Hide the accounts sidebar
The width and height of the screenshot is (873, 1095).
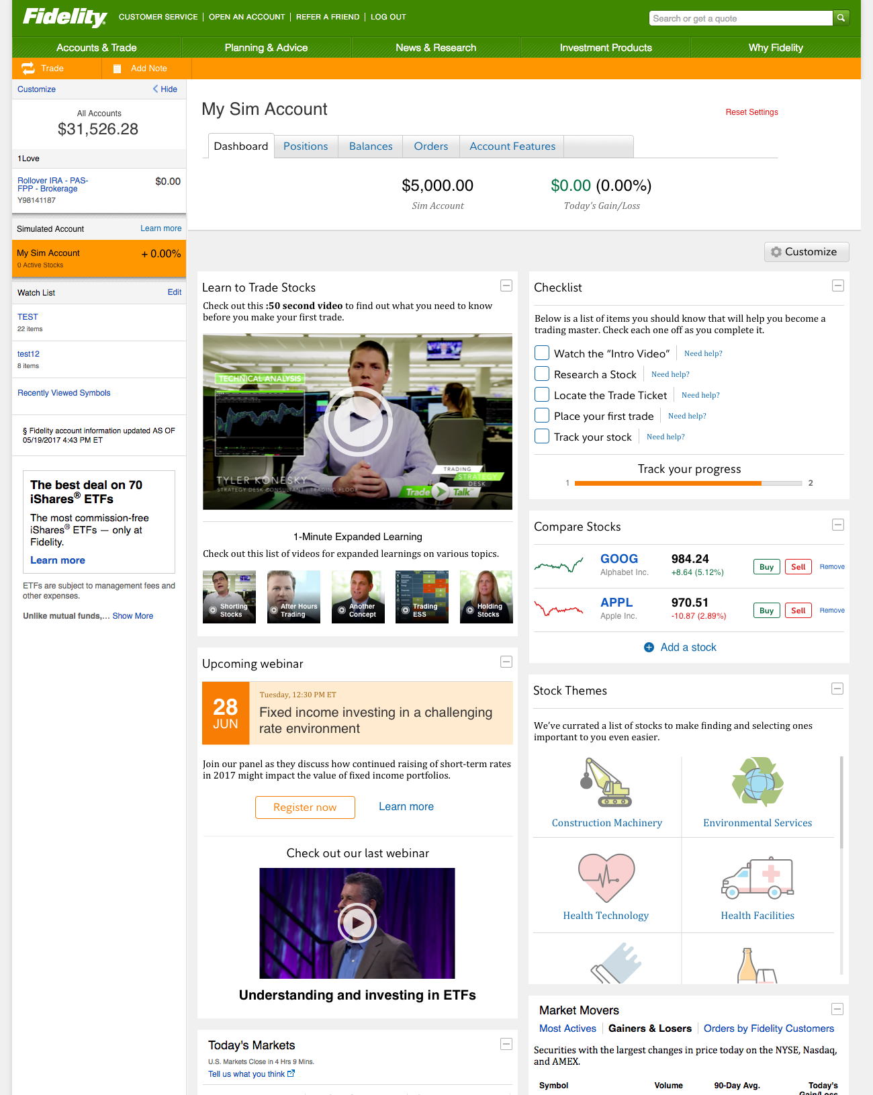165,89
